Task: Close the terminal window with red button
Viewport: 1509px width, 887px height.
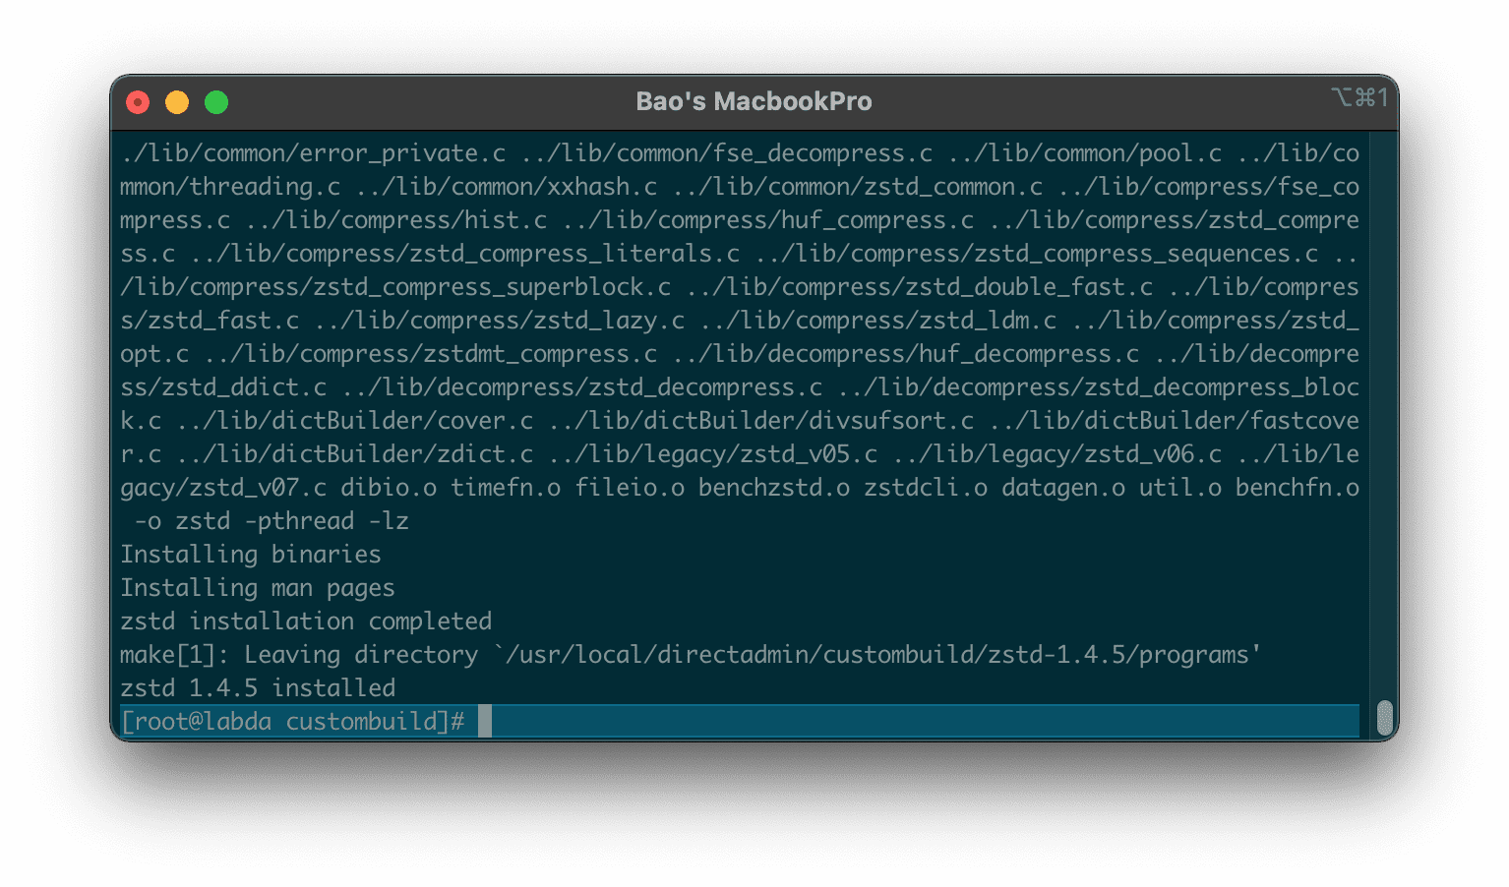Action: [x=138, y=102]
